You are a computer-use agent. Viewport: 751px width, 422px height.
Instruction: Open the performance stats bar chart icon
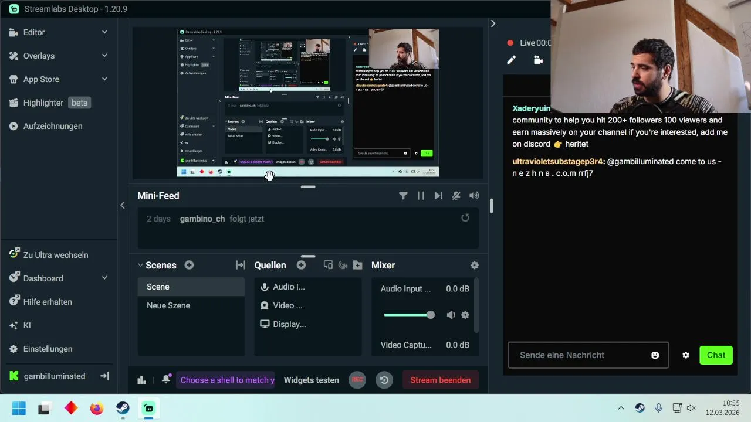[141, 380]
